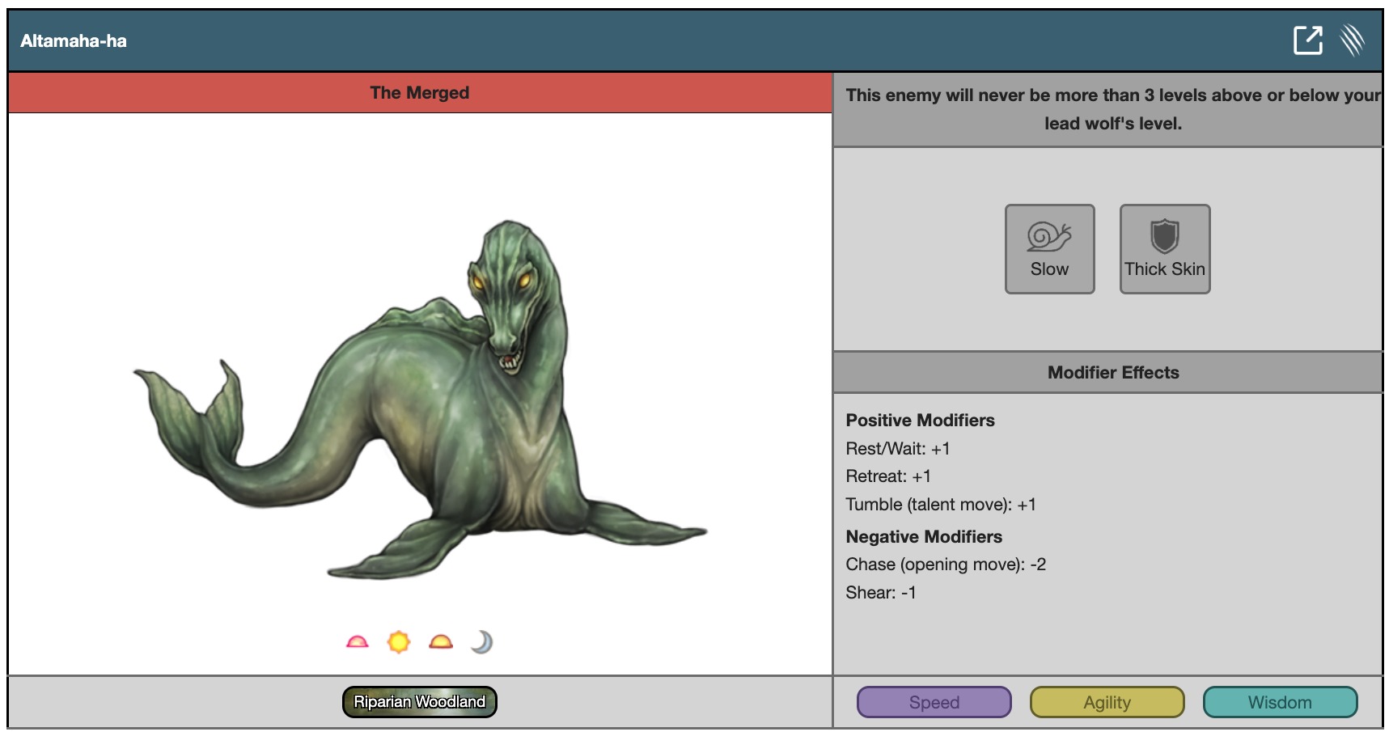Viewport: 1389px width, 736px height.
Task: Click the shield icon for Thick Skin
Action: click(x=1164, y=236)
